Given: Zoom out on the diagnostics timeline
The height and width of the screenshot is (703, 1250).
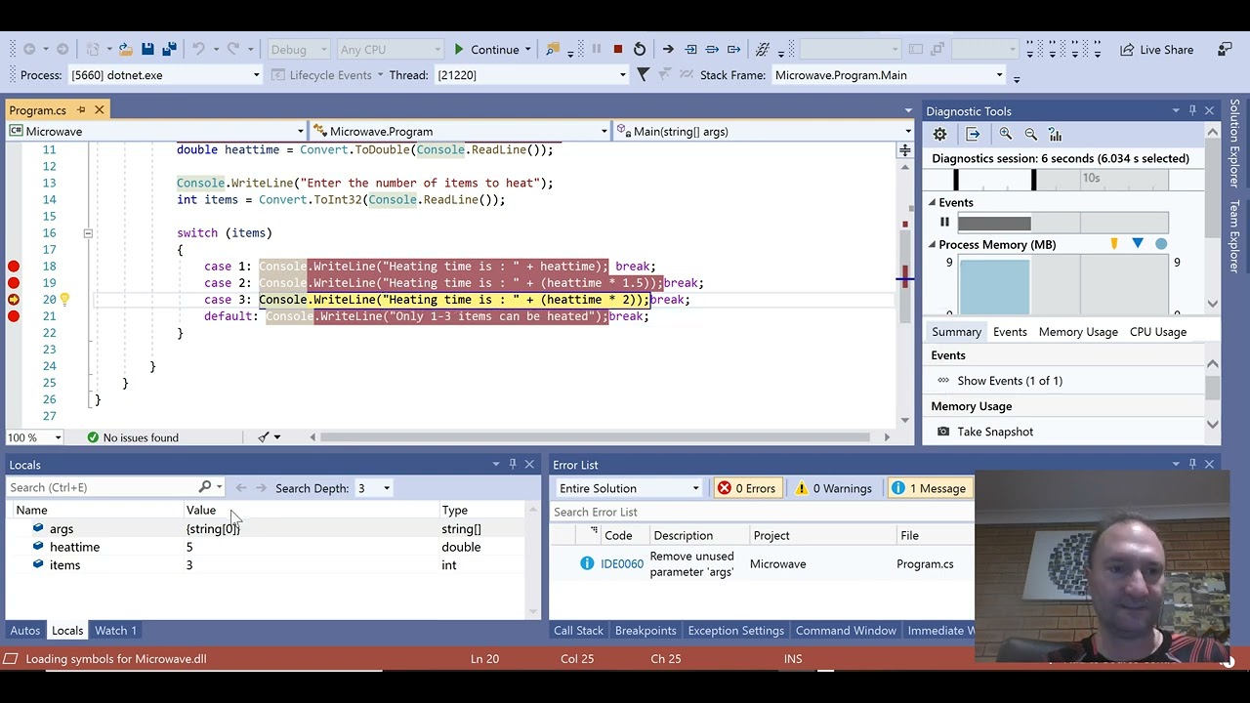Looking at the screenshot, I should point(1031,135).
